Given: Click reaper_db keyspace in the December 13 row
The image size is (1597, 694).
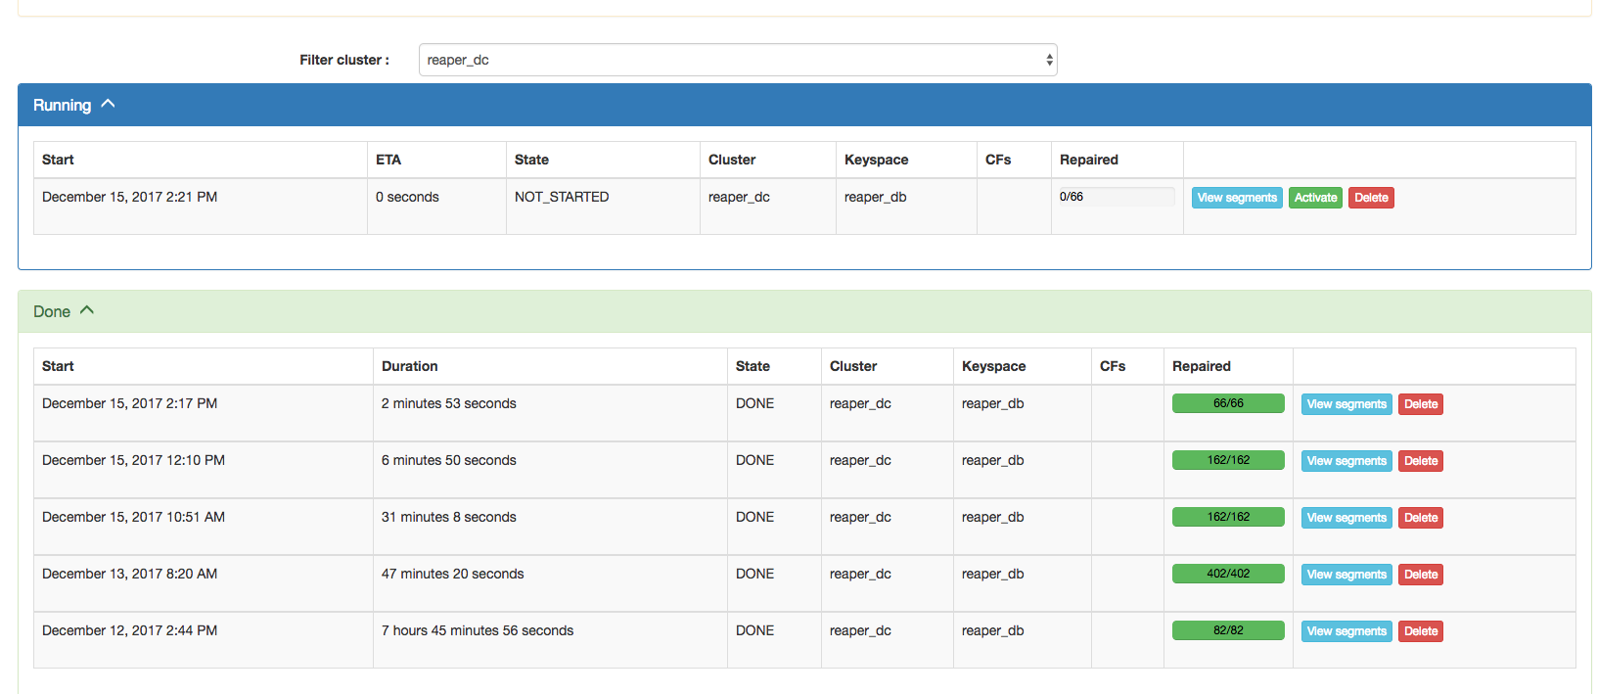Looking at the screenshot, I should click(992, 574).
